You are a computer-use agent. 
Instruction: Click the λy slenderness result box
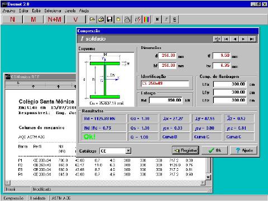click(207, 119)
